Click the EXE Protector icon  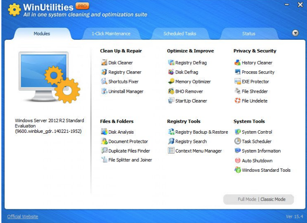click(237, 81)
